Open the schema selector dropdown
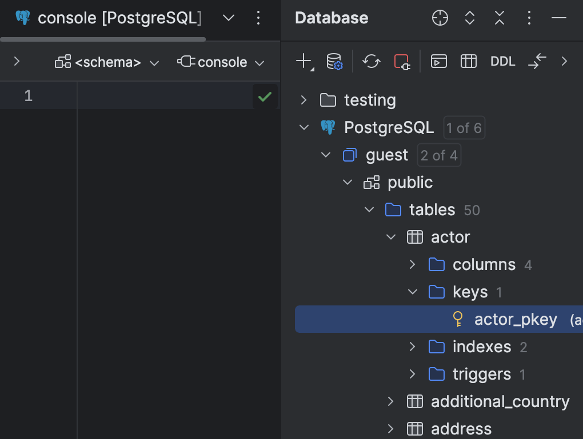Image resolution: width=583 pixels, height=439 pixels. click(107, 62)
